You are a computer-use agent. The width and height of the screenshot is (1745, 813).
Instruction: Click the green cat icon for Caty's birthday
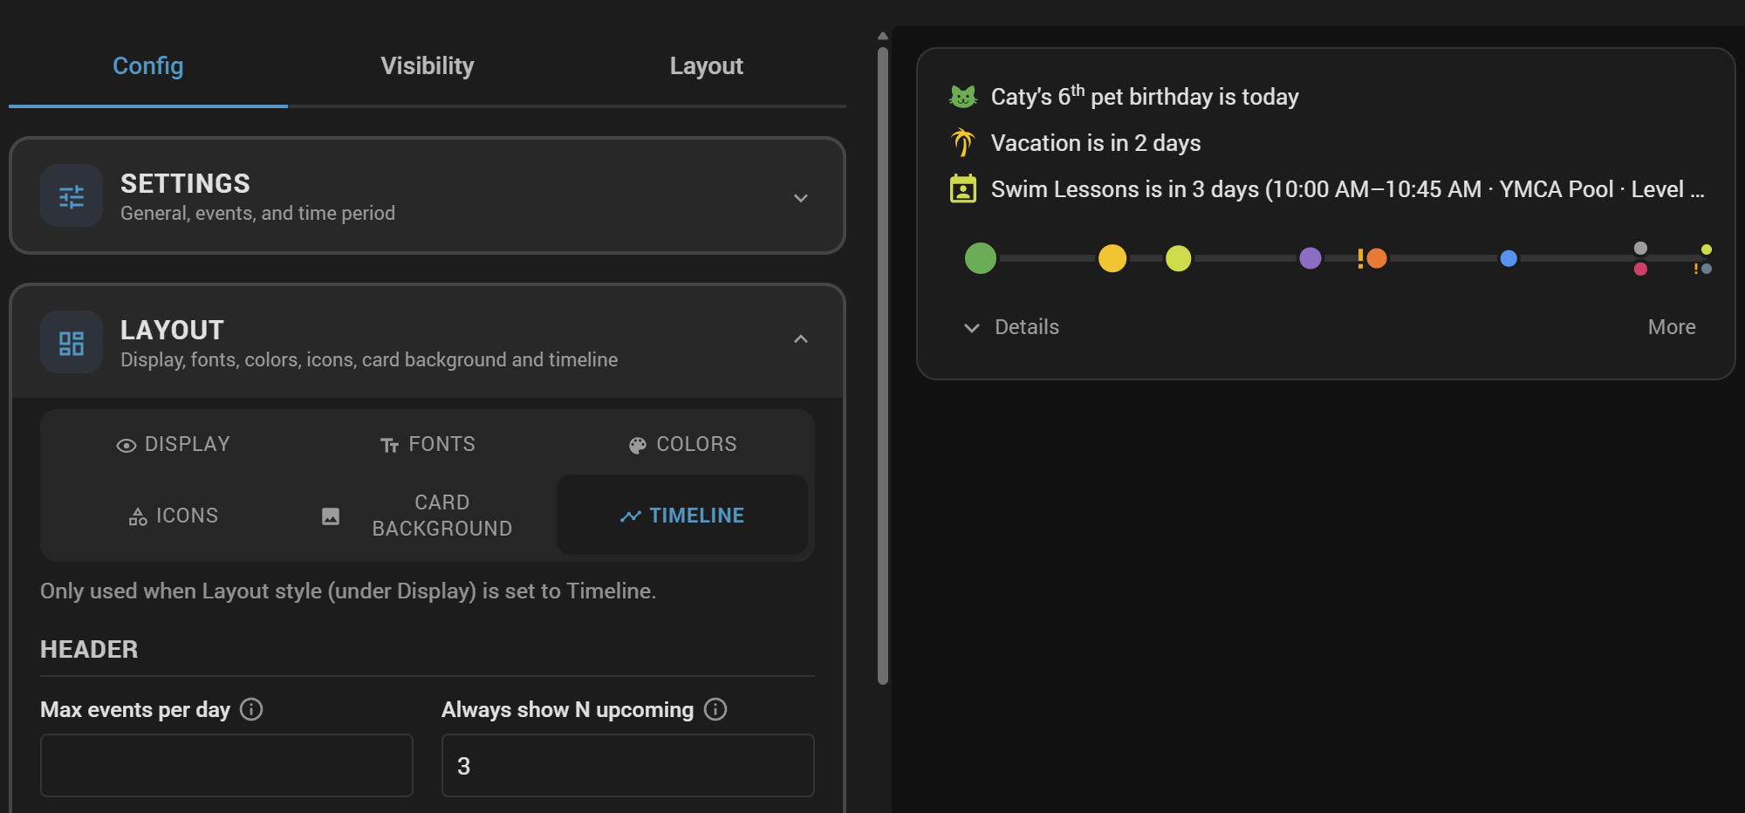(963, 97)
